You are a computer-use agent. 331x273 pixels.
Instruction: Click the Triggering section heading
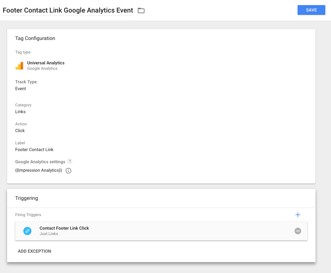click(27, 198)
